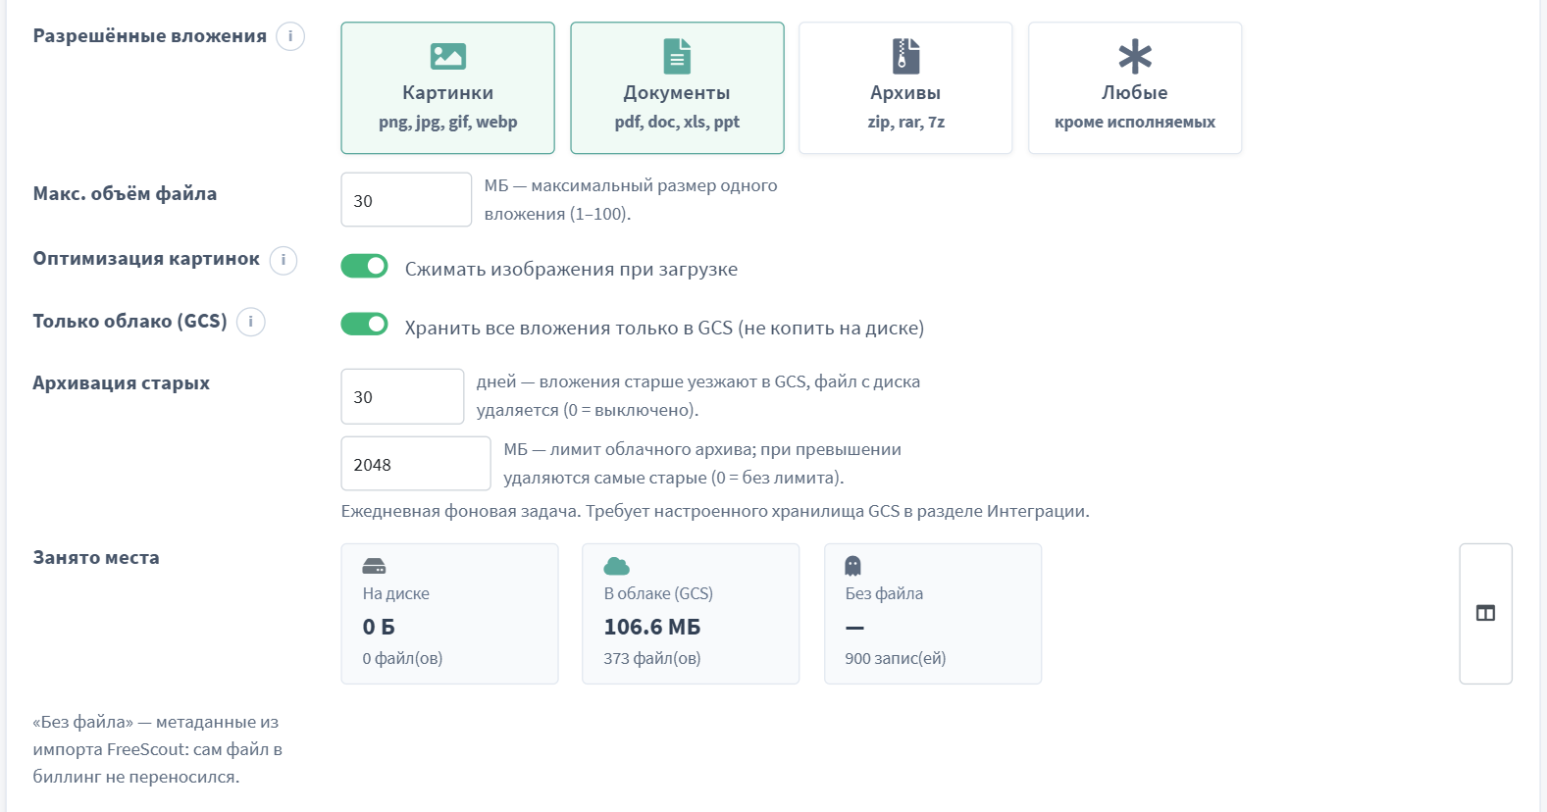Open info icon next to Только облако (GCS)

[x=251, y=322]
